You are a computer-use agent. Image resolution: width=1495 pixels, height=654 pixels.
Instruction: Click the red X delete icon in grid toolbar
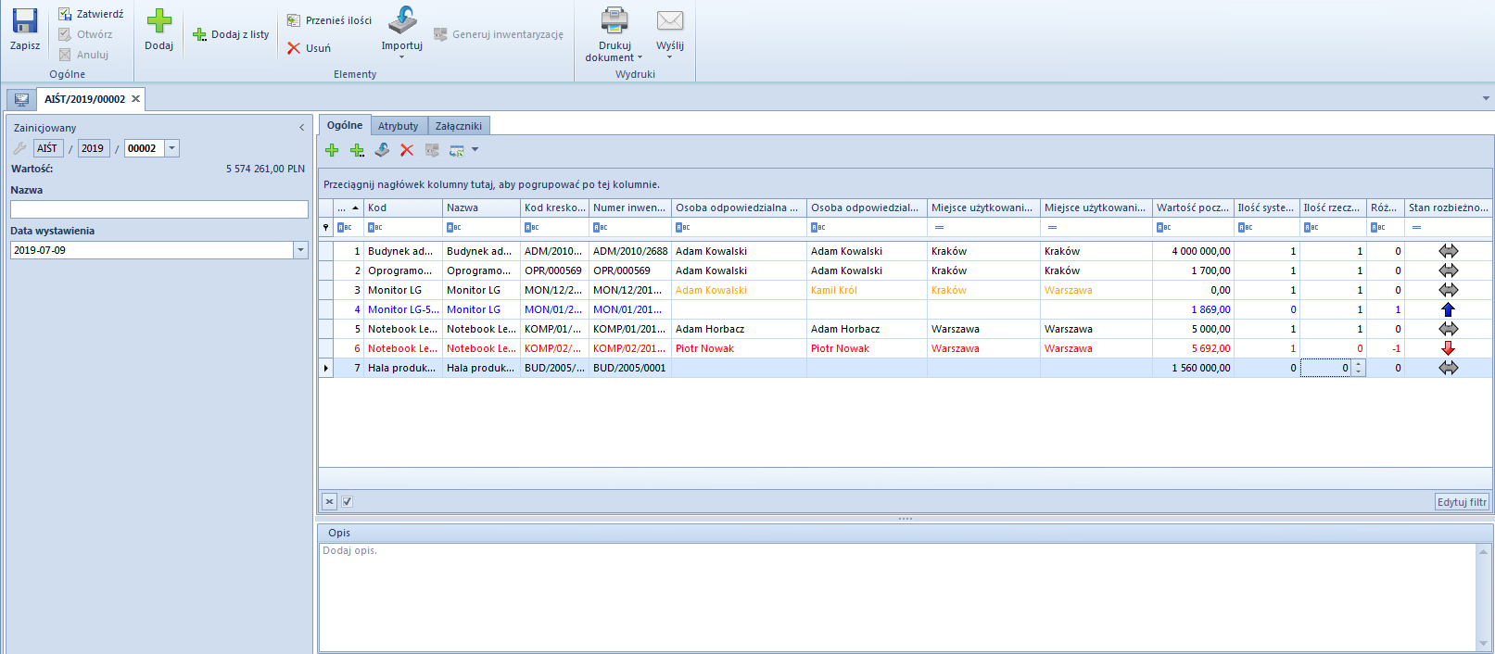(407, 150)
